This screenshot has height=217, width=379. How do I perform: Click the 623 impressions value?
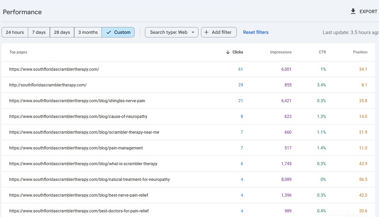(x=288, y=116)
